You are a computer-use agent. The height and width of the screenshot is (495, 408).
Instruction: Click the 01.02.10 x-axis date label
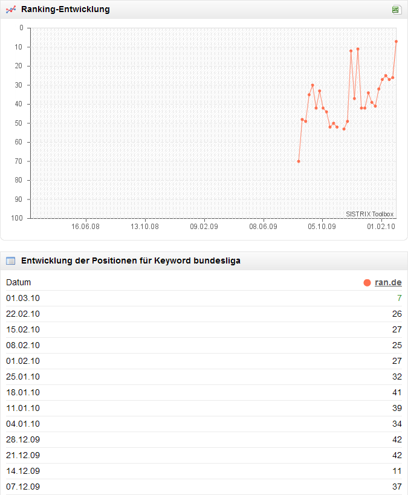click(x=381, y=227)
